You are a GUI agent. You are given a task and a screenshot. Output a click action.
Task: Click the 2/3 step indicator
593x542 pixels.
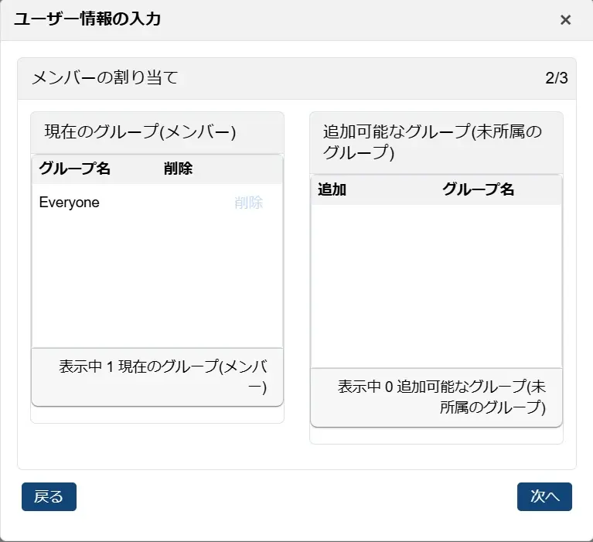(x=556, y=78)
